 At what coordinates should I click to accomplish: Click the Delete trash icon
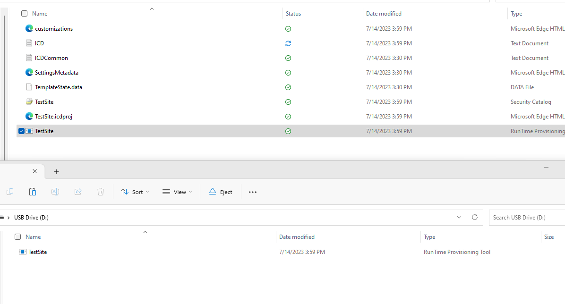[x=101, y=192]
